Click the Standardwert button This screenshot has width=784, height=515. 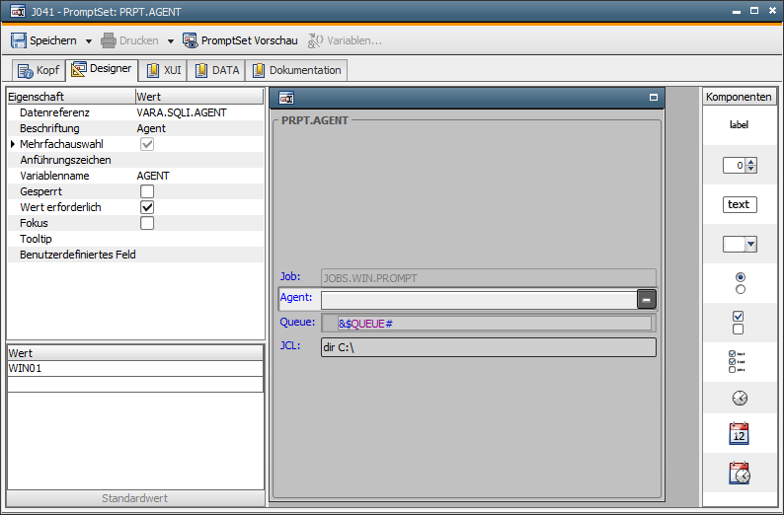pyautogui.click(x=135, y=498)
